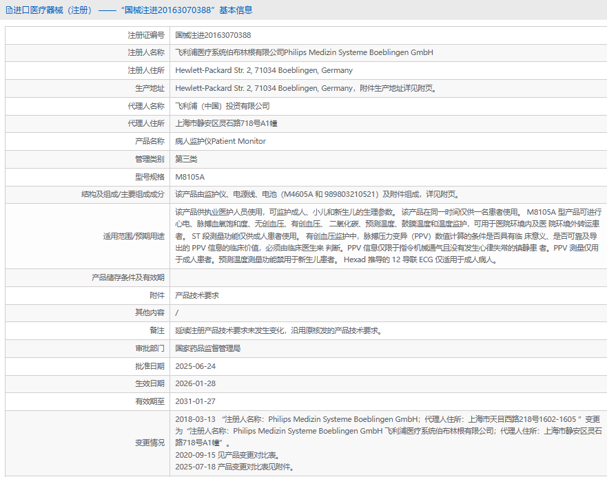Click the 注册人名称 label
This screenshot has height=477, width=607.
146,52
